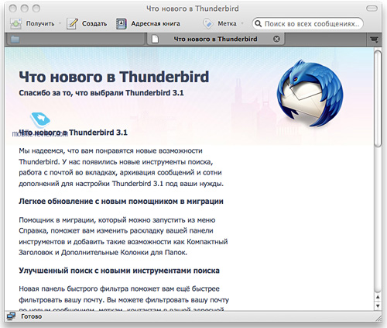Select the Что нового в Thunderbird tab
Screen dimensions: 387x328
click(x=215, y=40)
